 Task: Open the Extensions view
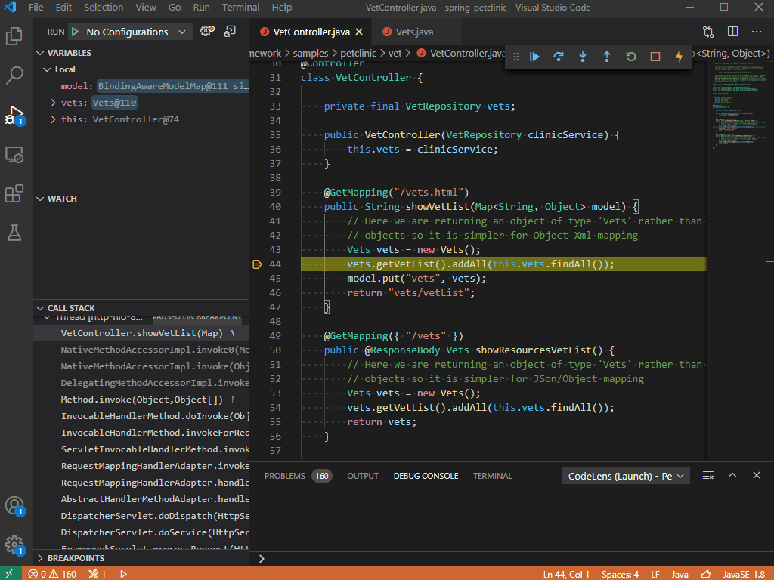pos(15,194)
